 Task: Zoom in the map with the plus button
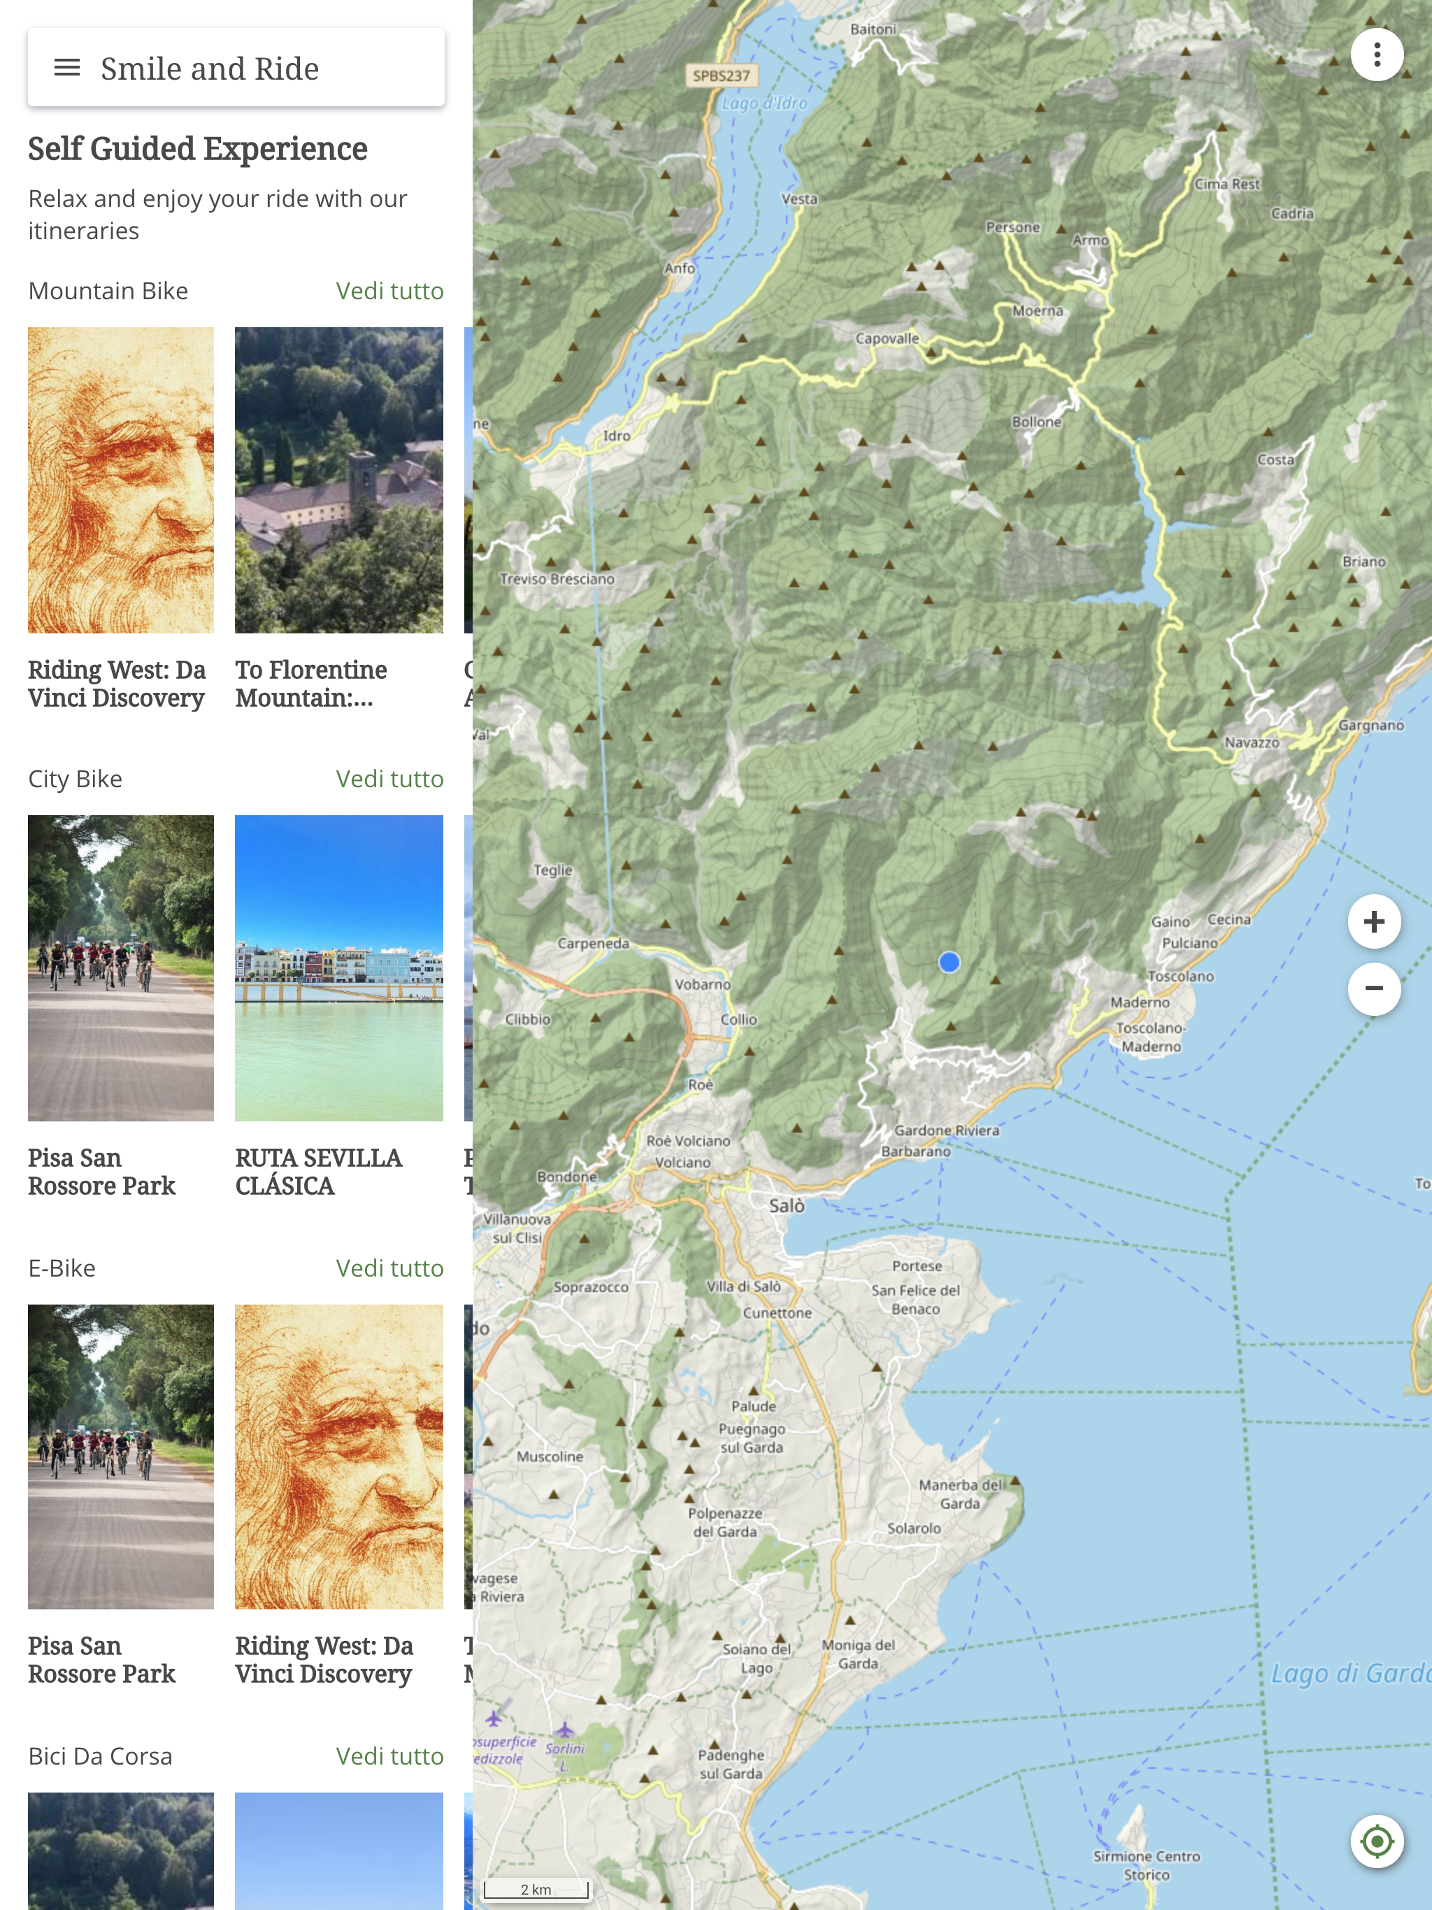(x=1374, y=921)
